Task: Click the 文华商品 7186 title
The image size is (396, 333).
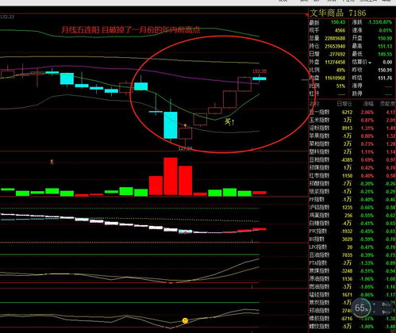Action: tap(338, 13)
